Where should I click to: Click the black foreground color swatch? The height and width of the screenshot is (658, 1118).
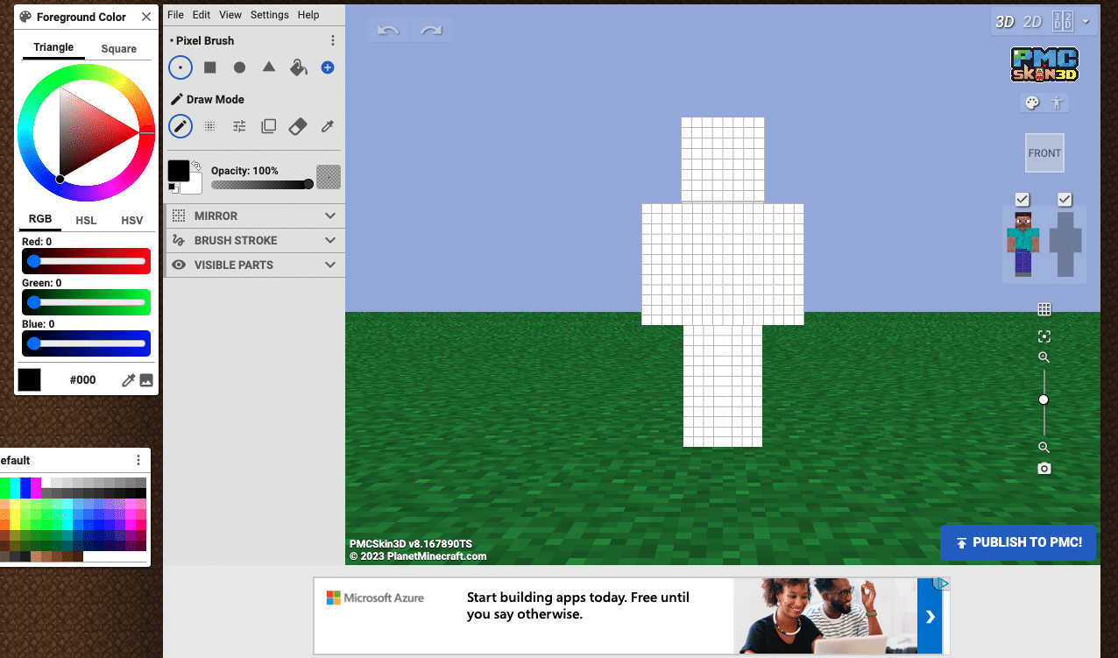(179, 171)
